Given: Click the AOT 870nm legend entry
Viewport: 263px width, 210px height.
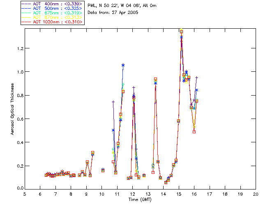Looking at the screenshot, I should coord(52,17).
